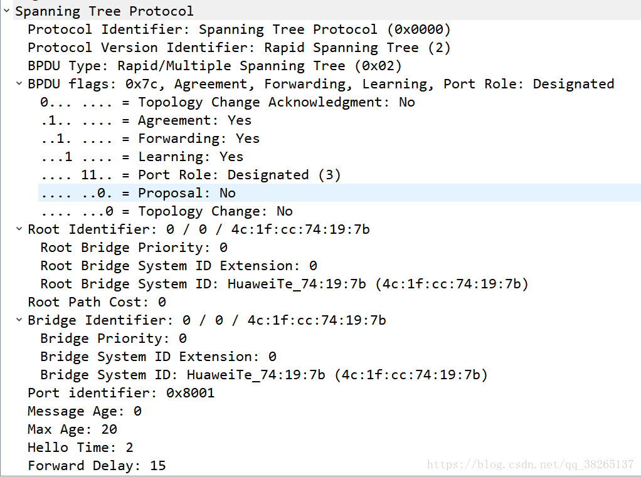
Task: Select the Forwarding: Yes row
Action: point(150,139)
